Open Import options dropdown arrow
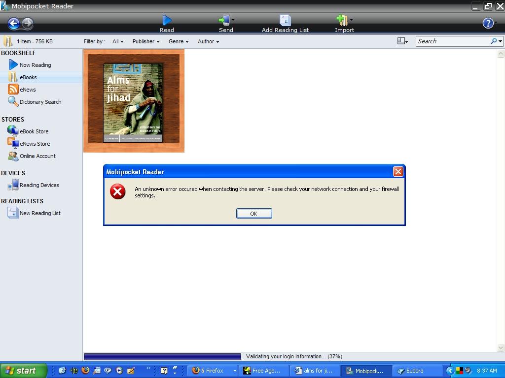 pos(351,20)
